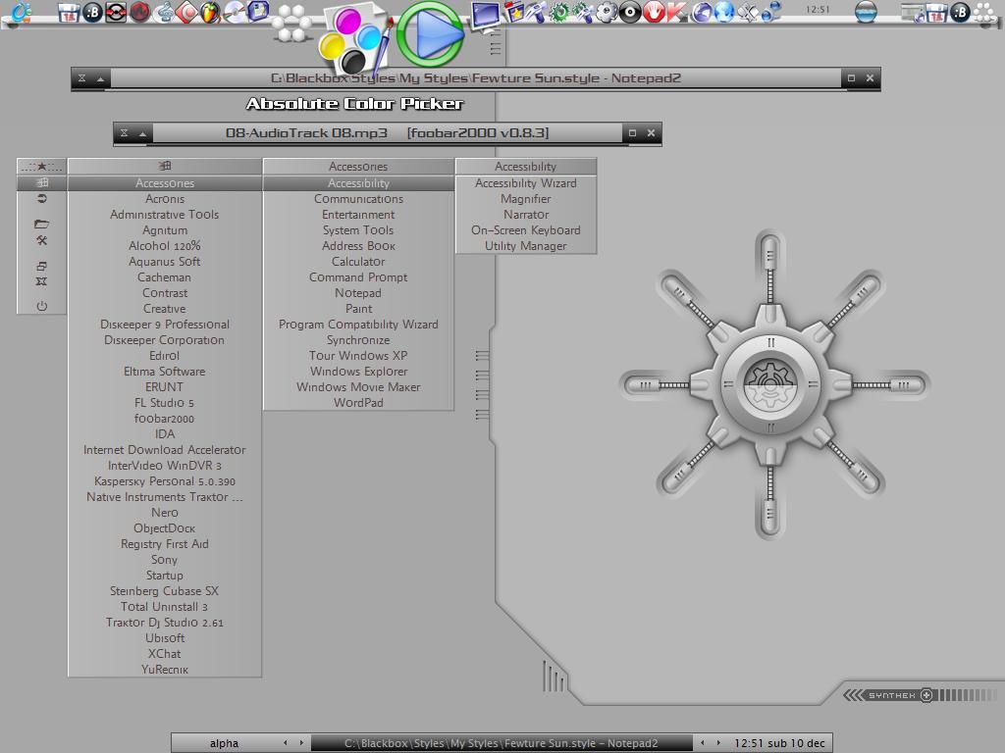Click the 12:51 clock in the top dock
Screen dimensions: 1005x753
818,10
